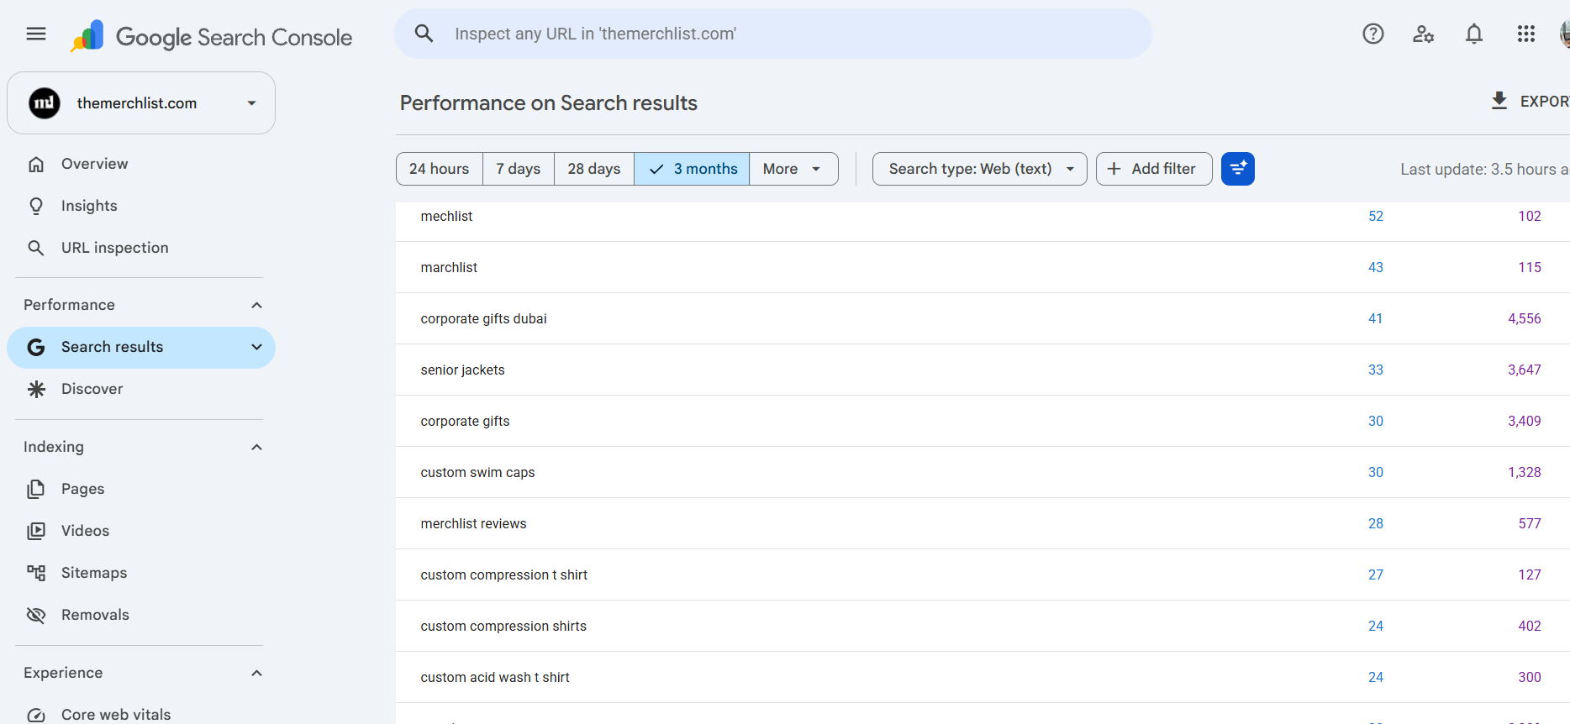Collapse the Performance section
Viewport: 1570px width, 724px height.
(256, 305)
